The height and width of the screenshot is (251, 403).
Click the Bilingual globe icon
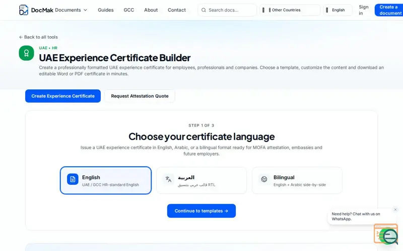tap(264, 179)
